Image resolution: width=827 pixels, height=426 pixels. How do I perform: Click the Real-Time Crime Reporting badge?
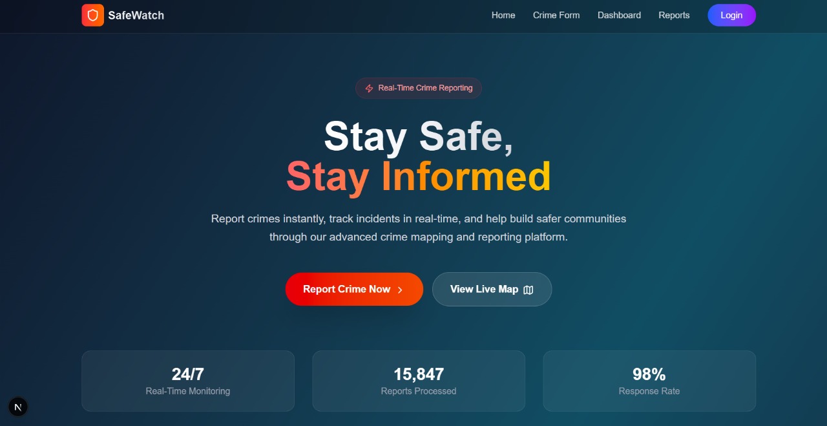(419, 88)
